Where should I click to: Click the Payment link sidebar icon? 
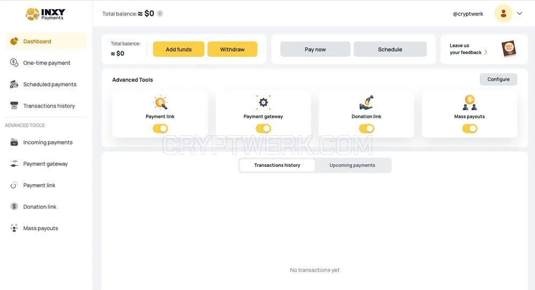(x=14, y=185)
